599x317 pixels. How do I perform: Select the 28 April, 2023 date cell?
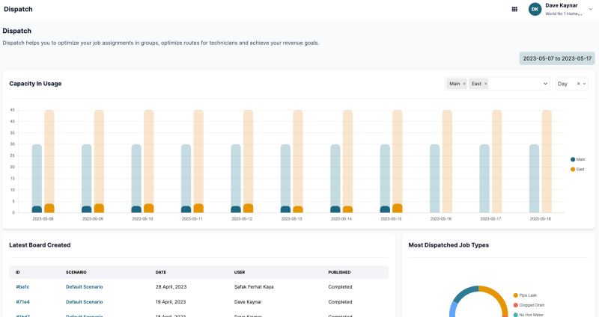171,287
